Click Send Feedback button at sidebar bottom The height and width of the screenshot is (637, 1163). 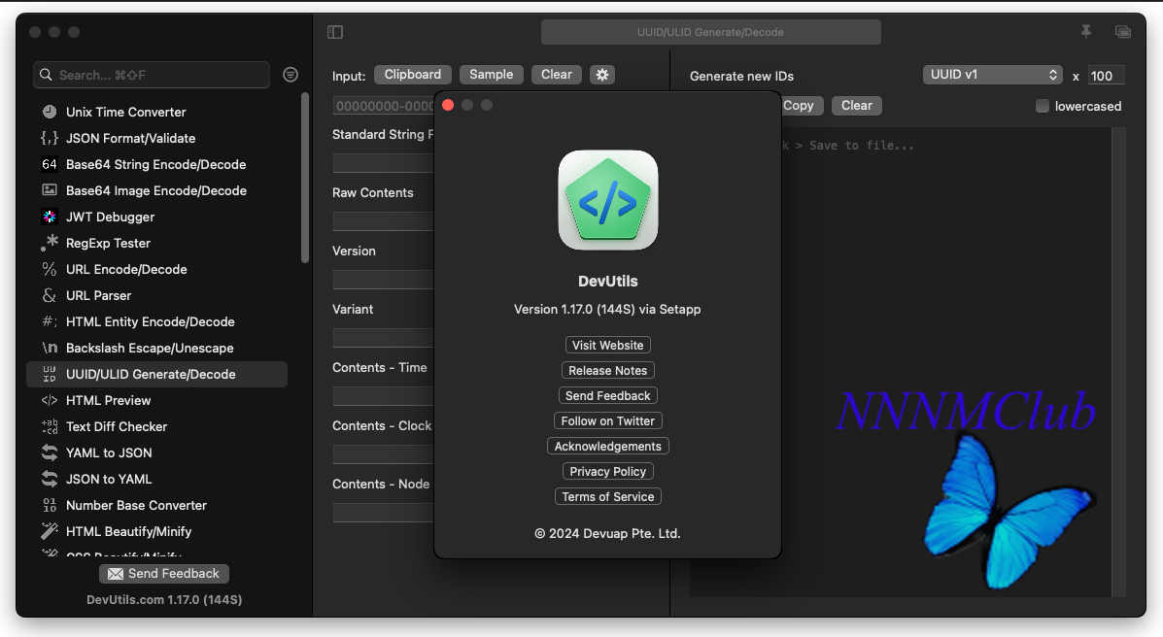164,573
